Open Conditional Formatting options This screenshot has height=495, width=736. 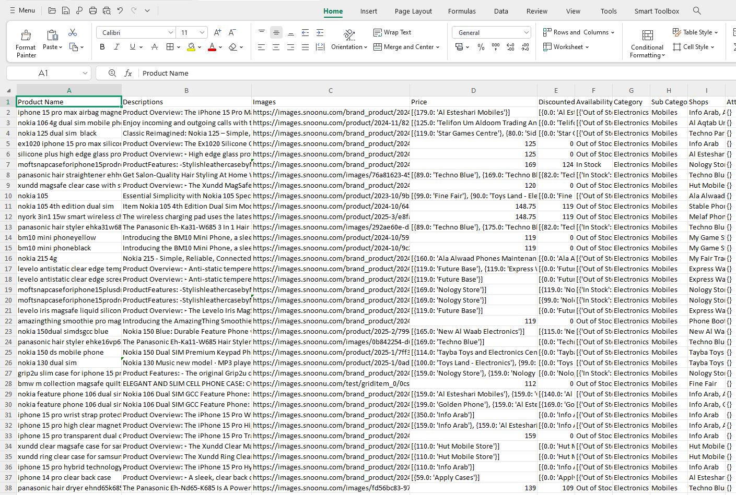(647, 43)
